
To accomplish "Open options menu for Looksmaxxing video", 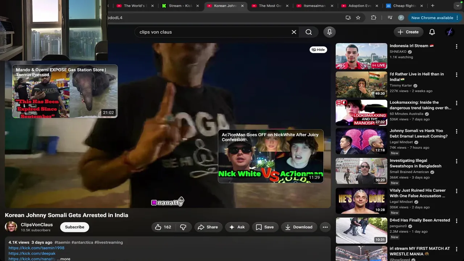I will pos(457,103).
